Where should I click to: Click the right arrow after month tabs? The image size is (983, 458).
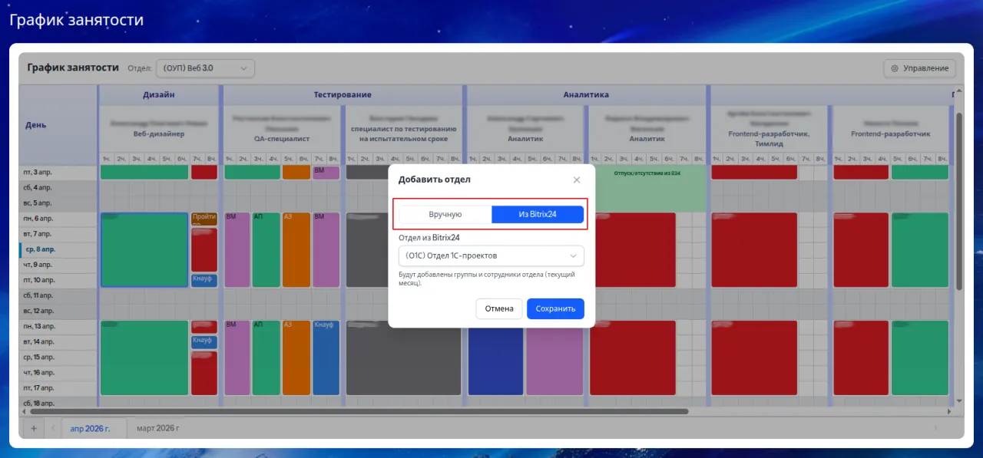pyautogui.click(x=935, y=428)
